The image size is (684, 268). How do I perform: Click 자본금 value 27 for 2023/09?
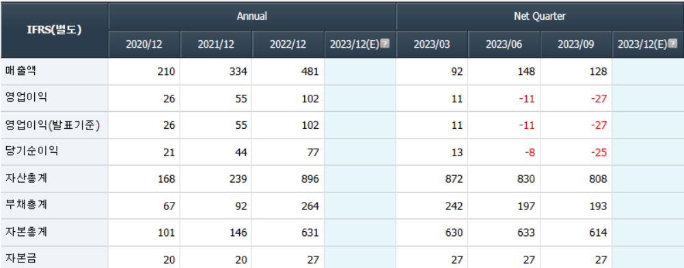(601, 260)
